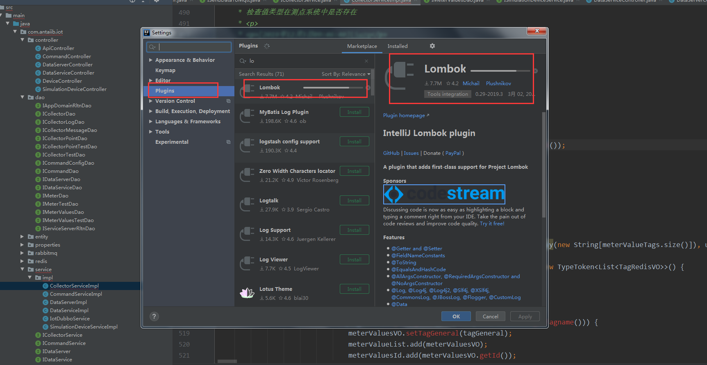Image resolution: width=707 pixels, height=365 pixels.
Task: Click the help question mark button
Action: point(154,316)
